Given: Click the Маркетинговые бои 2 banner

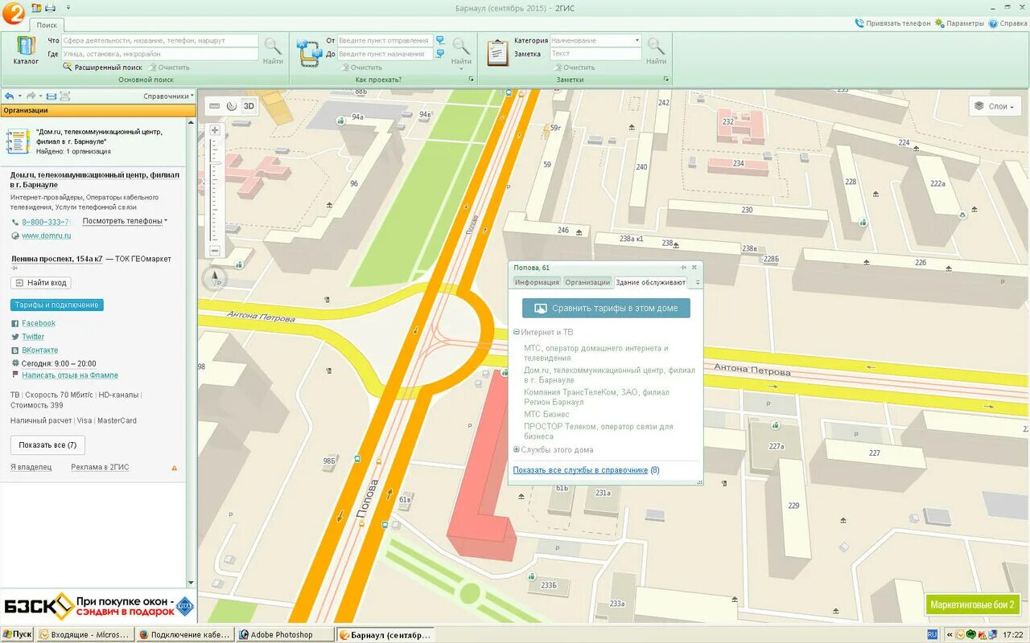Looking at the screenshot, I should pyautogui.click(x=972, y=604).
